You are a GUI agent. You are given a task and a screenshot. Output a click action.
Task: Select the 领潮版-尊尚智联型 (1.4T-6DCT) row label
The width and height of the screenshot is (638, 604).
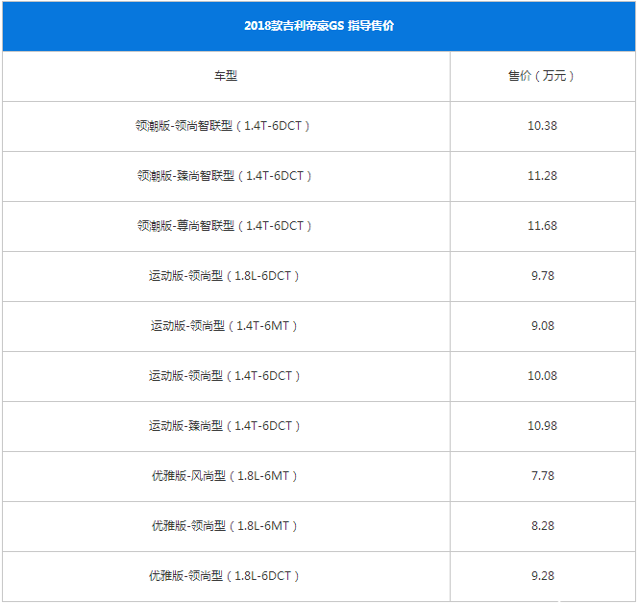pyautogui.click(x=225, y=226)
